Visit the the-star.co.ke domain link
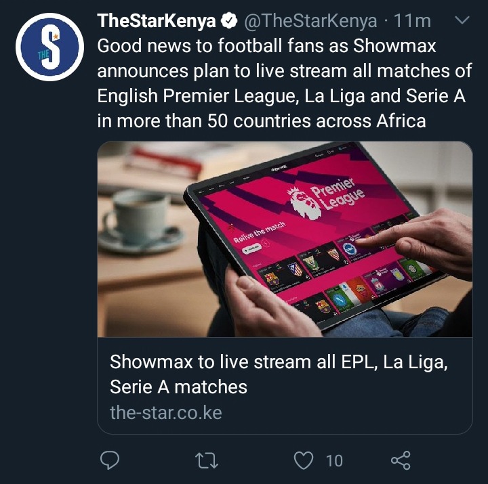Image resolution: width=488 pixels, height=484 pixels. click(x=165, y=412)
